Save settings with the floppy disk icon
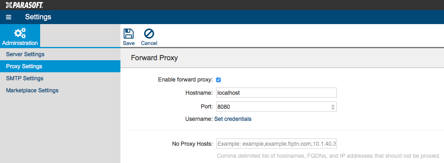444x163 pixels. click(x=128, y=34)
